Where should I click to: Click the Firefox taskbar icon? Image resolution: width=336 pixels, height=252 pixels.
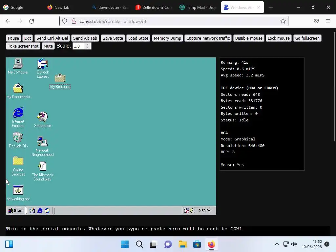pyautogui.click(x=212, y=244)
